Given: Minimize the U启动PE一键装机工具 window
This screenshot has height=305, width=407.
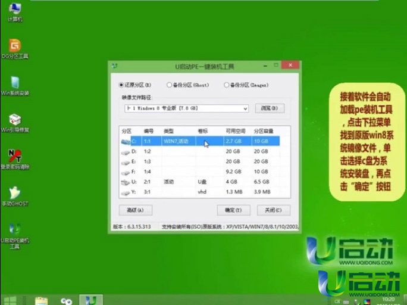Looking at the screenshot, I should [265, 66].
